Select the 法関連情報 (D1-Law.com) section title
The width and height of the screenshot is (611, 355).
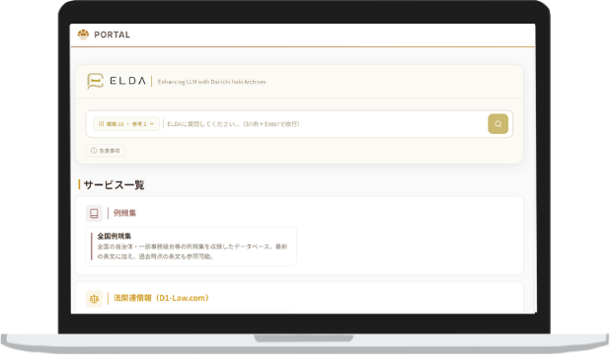coord(161,298)
